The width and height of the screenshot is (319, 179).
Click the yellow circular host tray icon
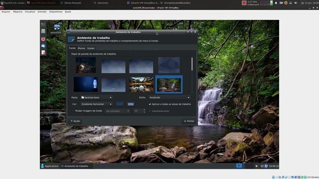pos(286,3)
